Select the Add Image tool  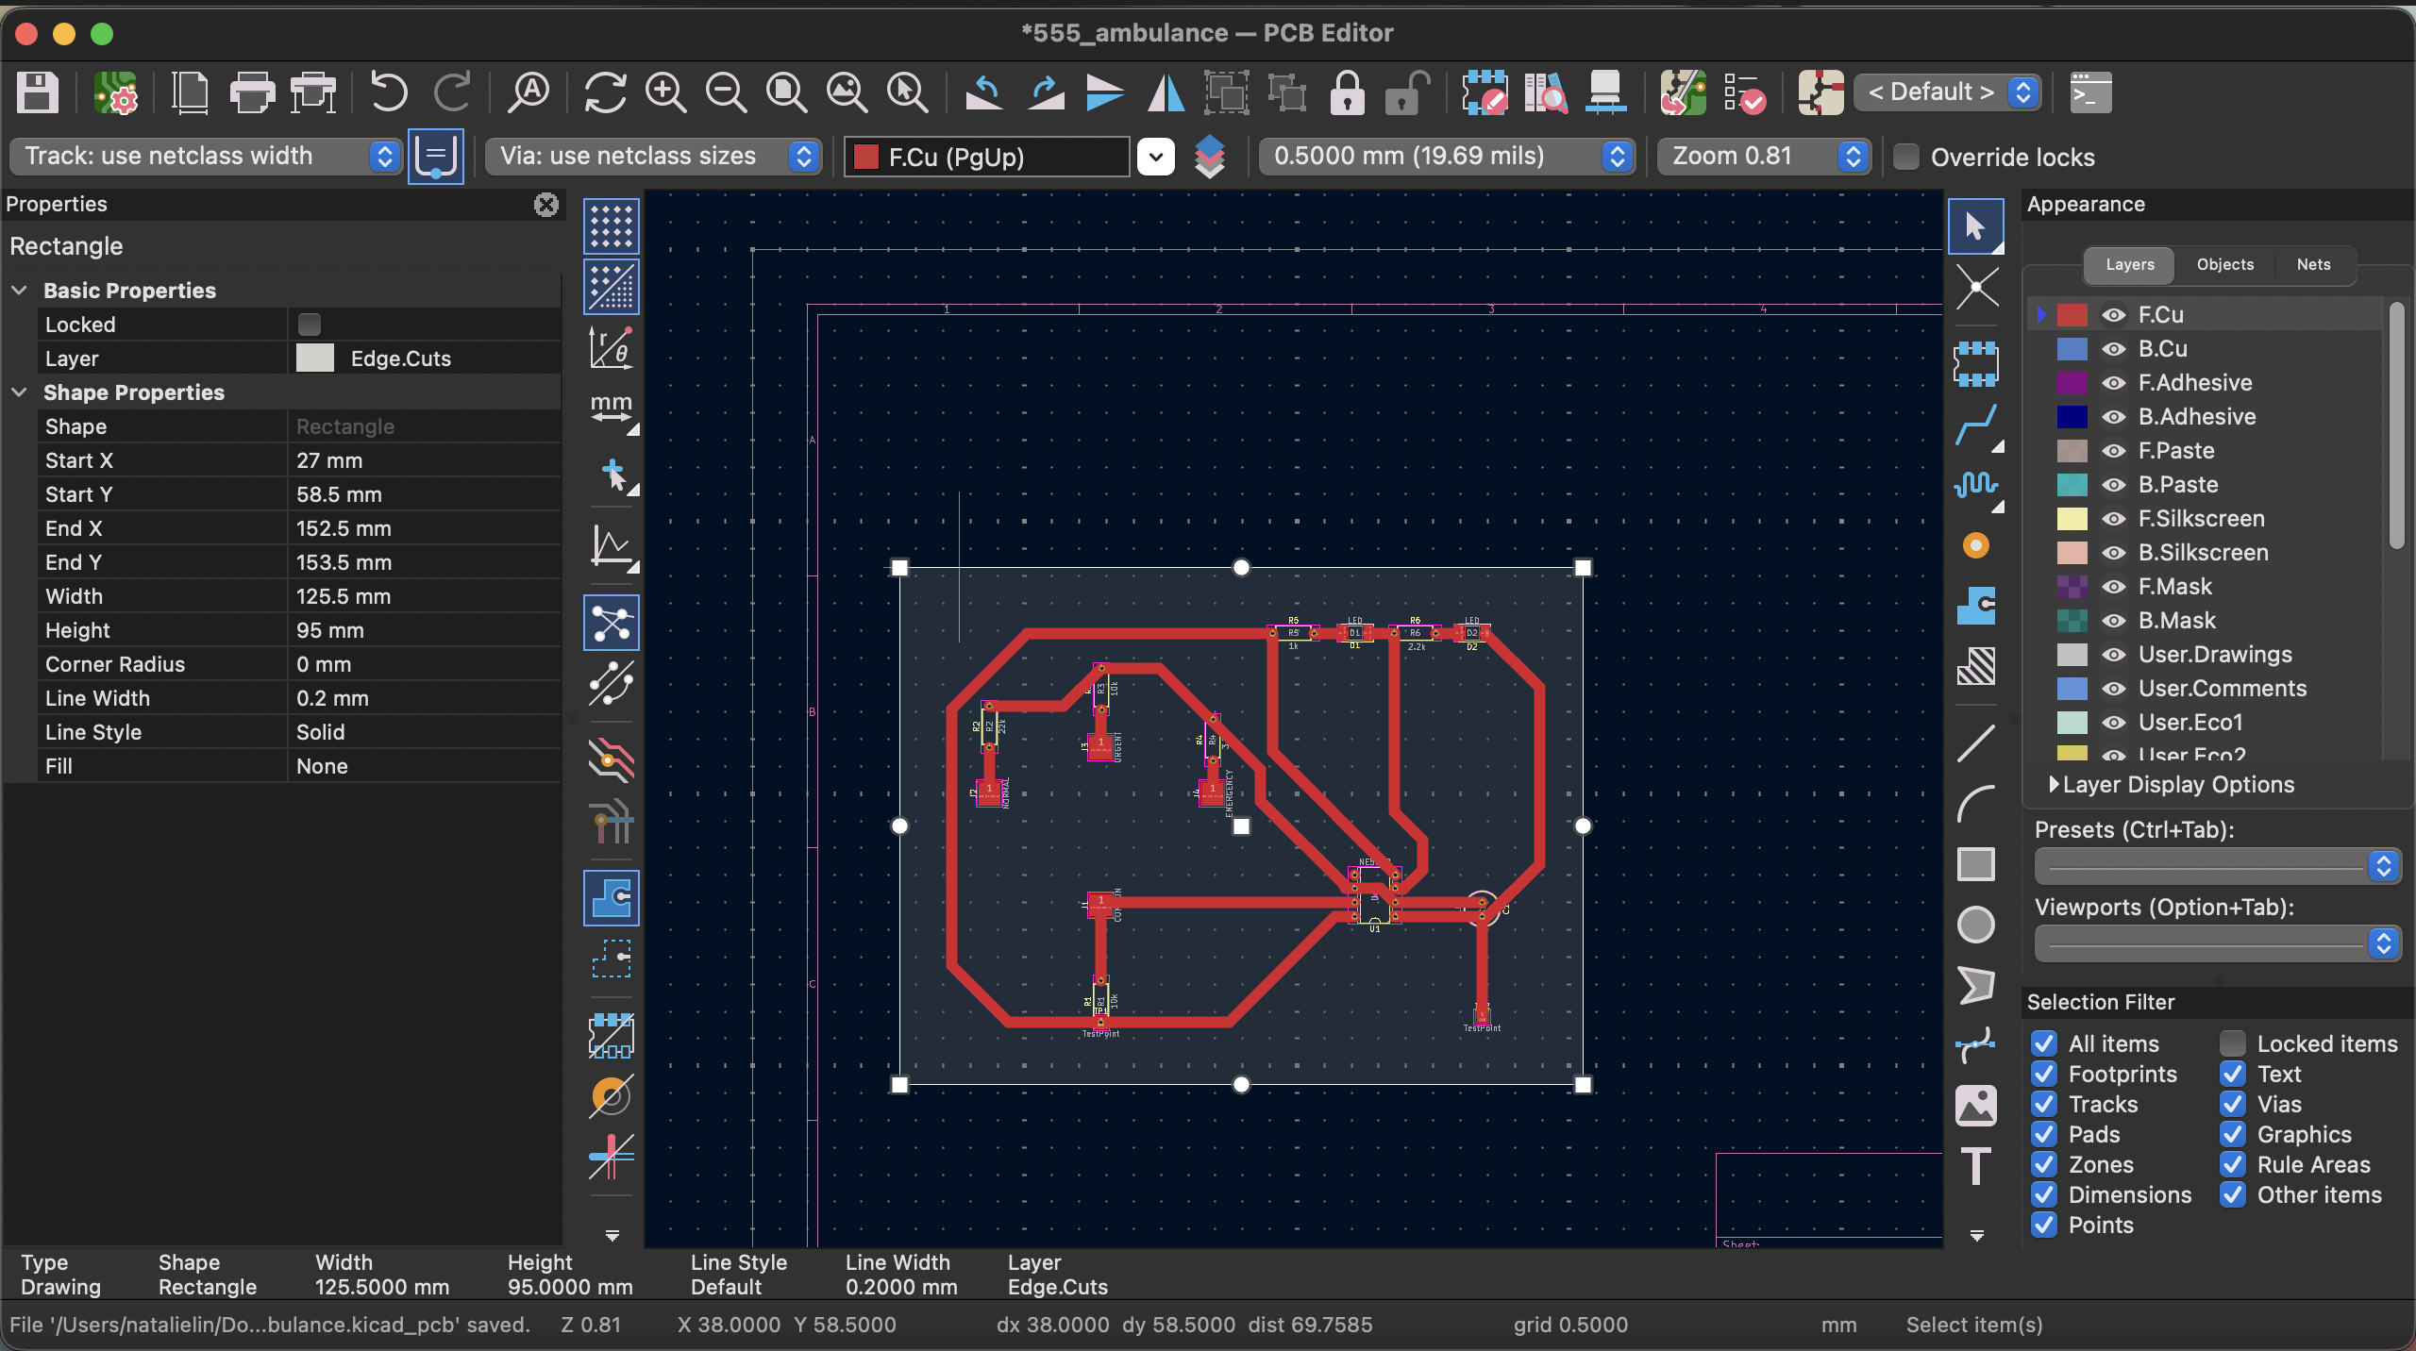point(1976,1106)
